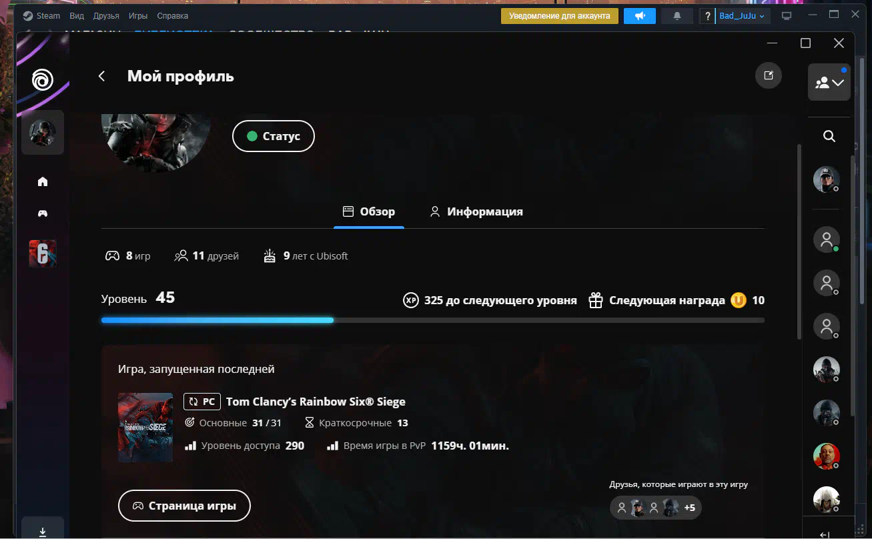Collapse the friends sidebar arrow
Screen dimensions: 872x539
(825, 534)
